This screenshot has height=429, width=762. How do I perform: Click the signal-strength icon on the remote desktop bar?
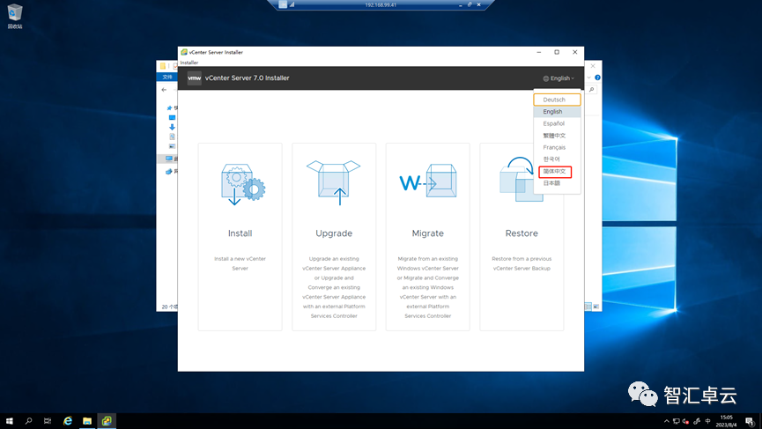(x=292, y=4)
